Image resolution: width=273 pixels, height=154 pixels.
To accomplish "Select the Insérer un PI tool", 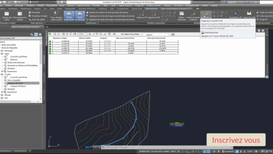I will pos(142,15).
